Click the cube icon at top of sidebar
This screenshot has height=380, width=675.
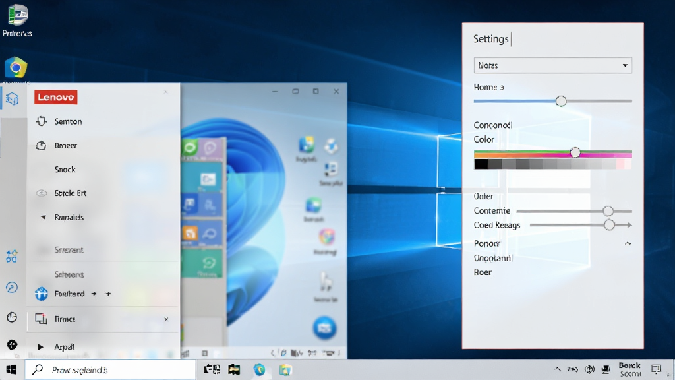pos(12,99)
